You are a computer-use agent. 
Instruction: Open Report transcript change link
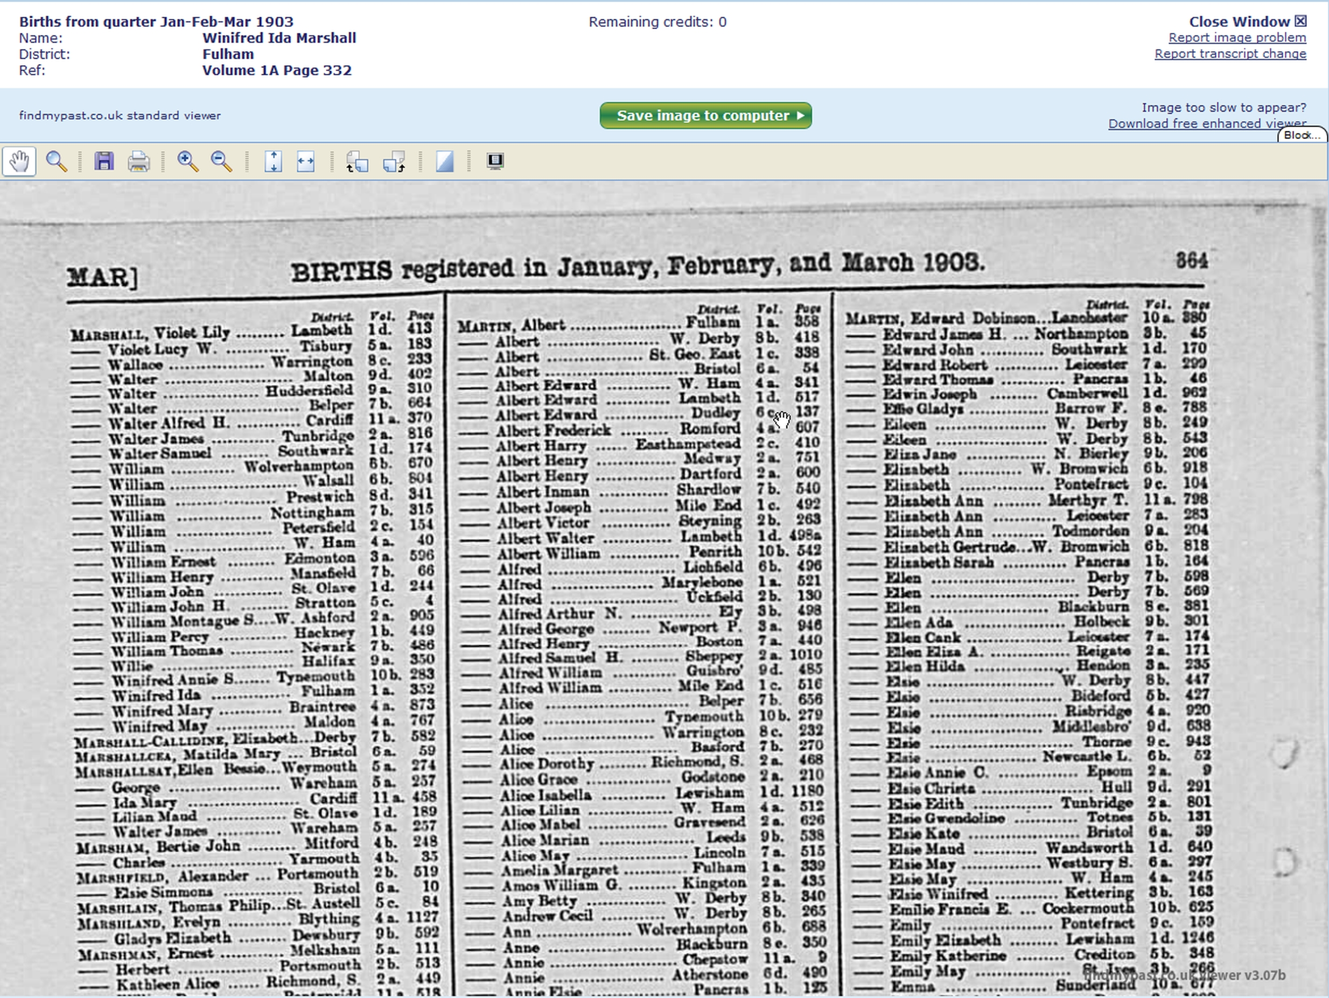tap(1230, 54)
